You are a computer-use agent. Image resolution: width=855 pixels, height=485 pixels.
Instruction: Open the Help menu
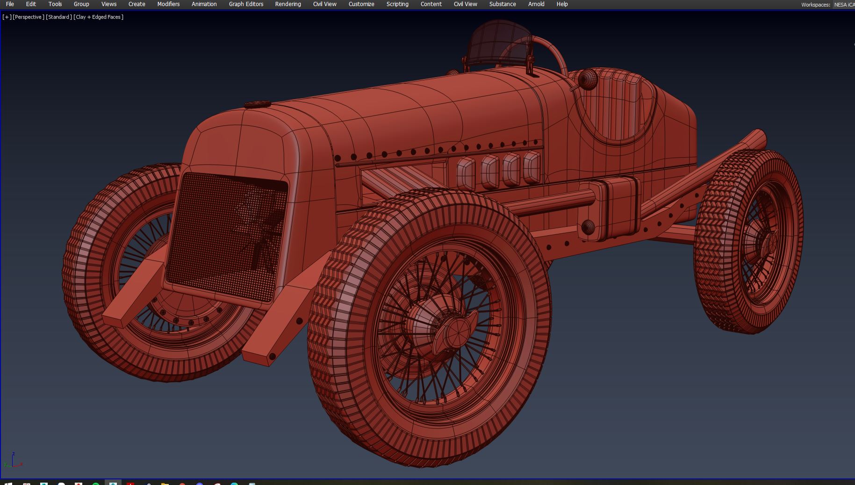(562, 4)
